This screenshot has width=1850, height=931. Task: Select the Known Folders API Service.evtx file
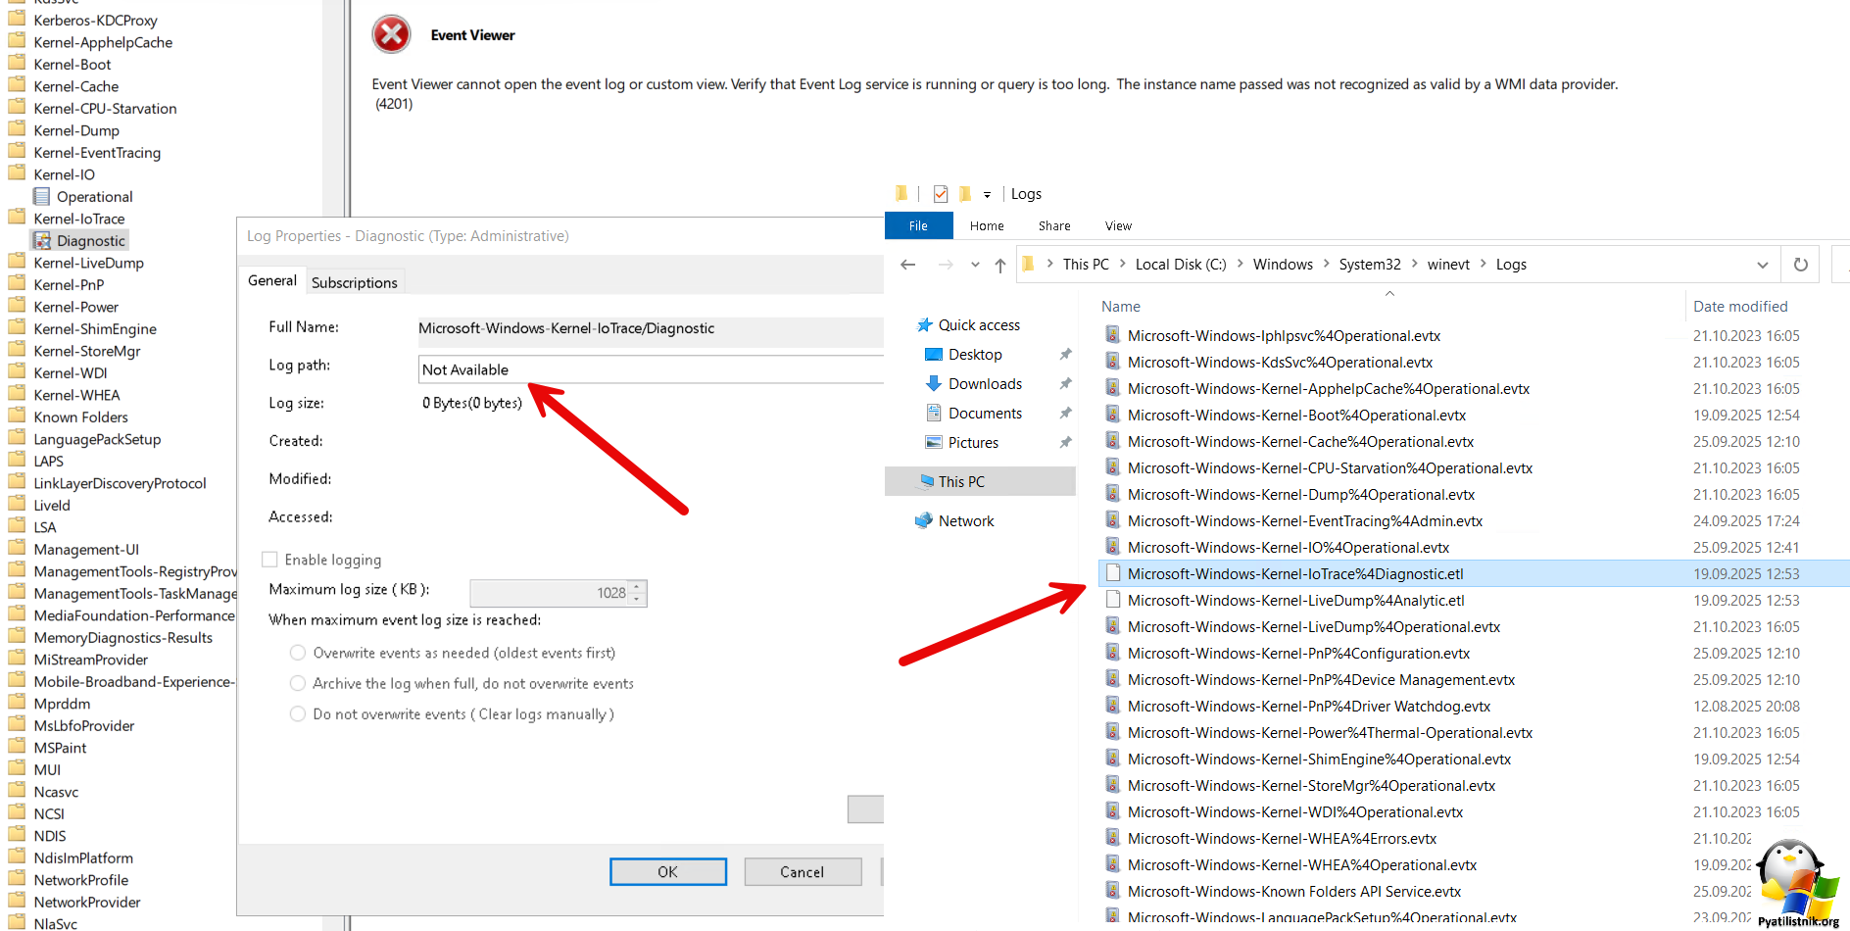(x=1294, y=891)
